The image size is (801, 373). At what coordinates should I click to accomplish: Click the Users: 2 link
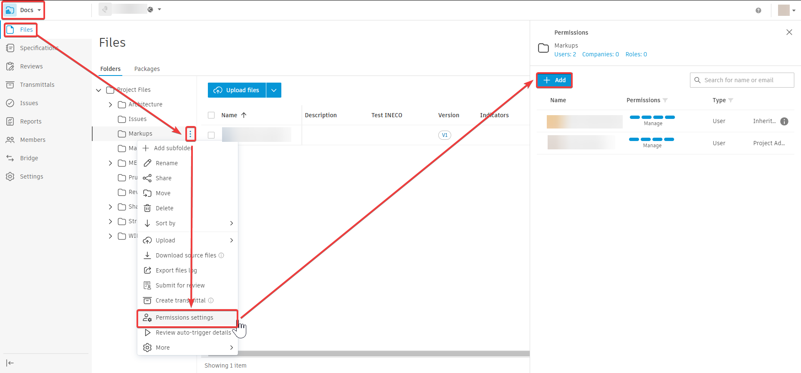565,54
